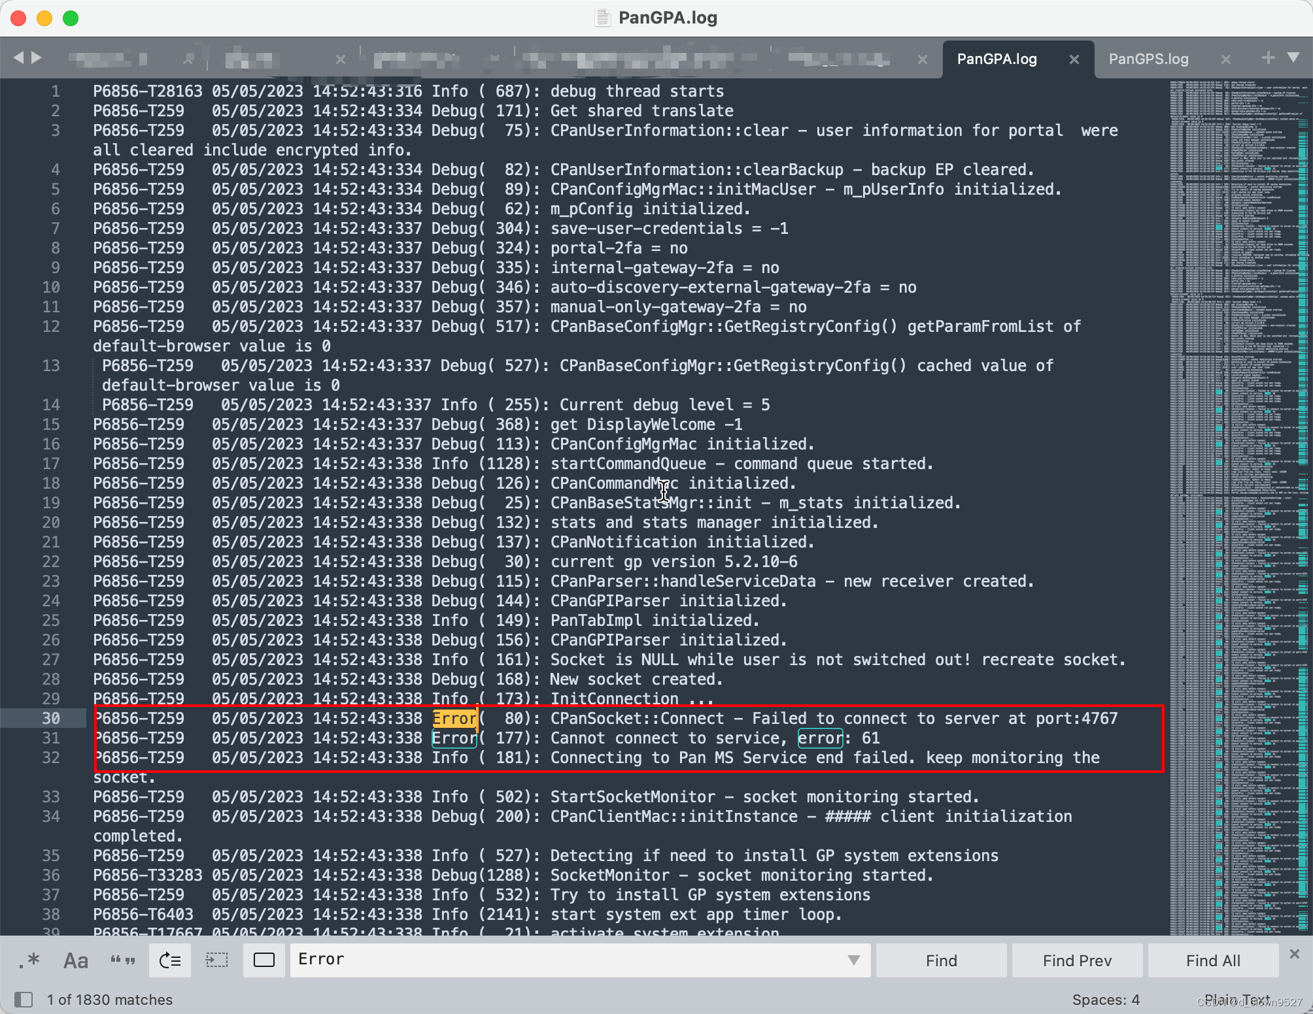Open the Plain Text syntax menu
Image resolution: width=1313 pixels, height=1014 pixels.
pyautogui.click(x=1238, y=1000)
